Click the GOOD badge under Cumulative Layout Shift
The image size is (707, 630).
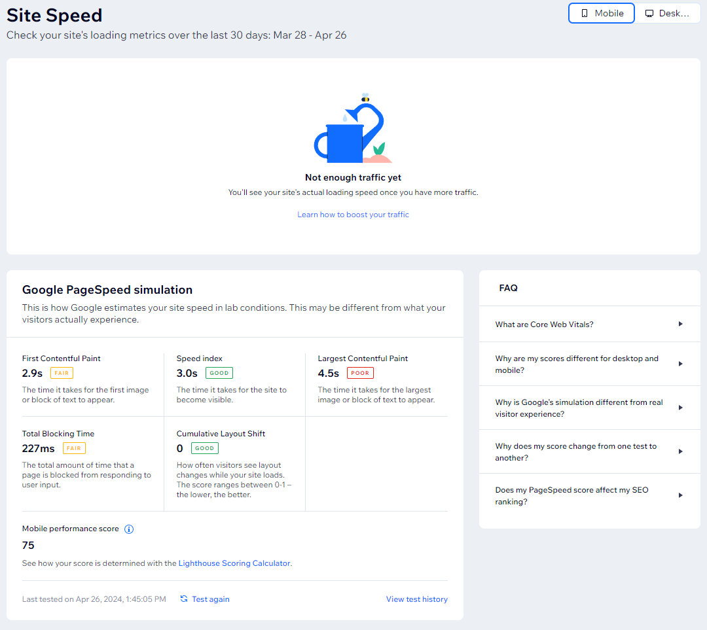204,448
